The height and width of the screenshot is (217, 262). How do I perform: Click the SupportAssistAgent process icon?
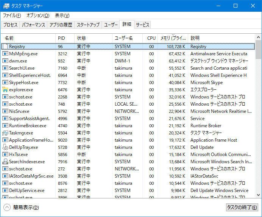click(5, 119)
